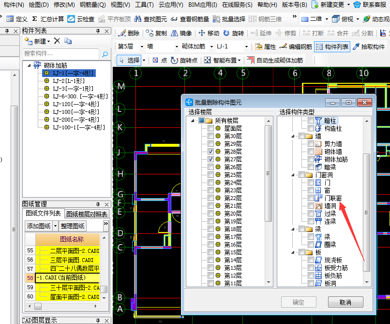Open the 墙 component category dropdown
Image resolution: width=390 pixels, height=324 pixels.
click(177, 46)
